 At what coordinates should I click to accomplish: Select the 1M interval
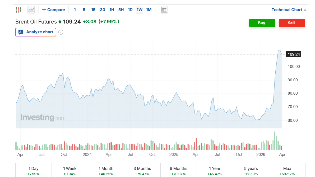coord(149,10)
